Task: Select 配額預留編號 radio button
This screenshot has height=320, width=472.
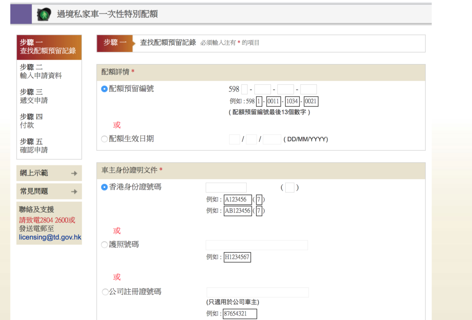Action: [104, 89]
